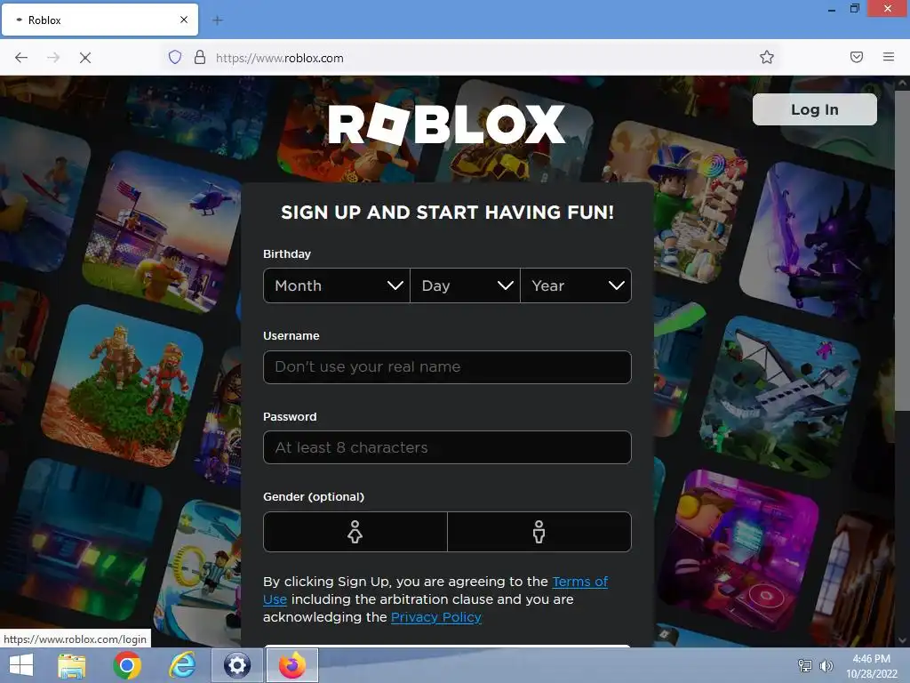Launch Internet Explorer from the taskbar
910x683 pixels.
[x=181, y=665]
